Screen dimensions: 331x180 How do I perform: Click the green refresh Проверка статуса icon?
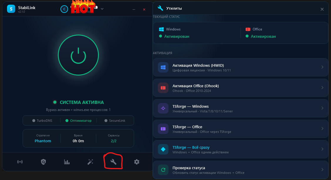click(163, 170)
